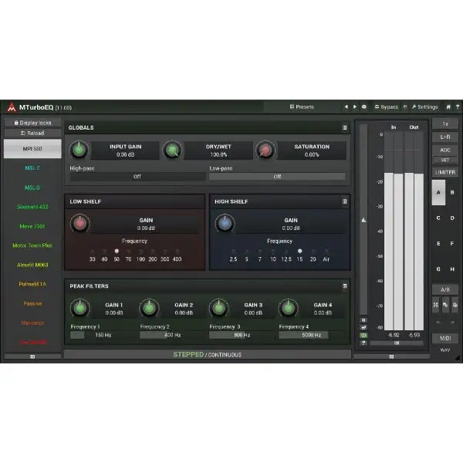Enable the LIMITER button
The image size is (463, 463).
[445, 172]
